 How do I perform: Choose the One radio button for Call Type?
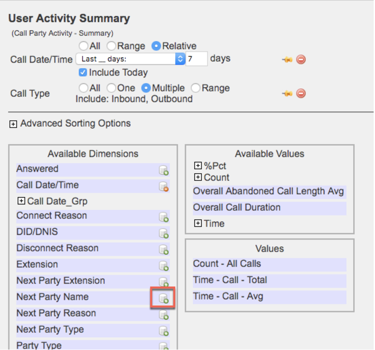(111, 88)
